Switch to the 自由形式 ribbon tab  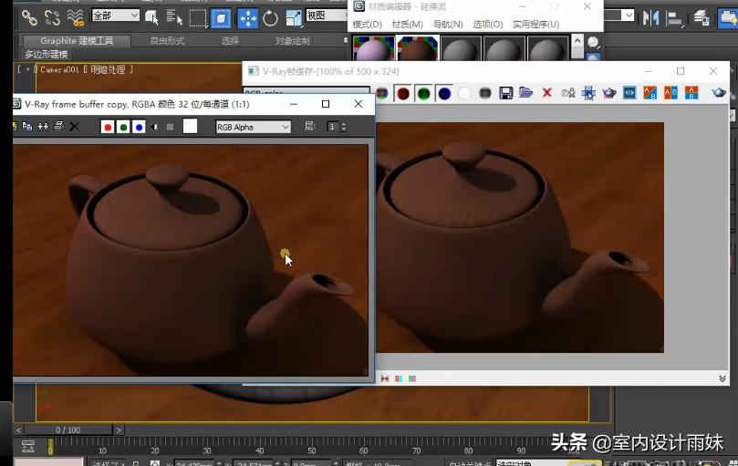166,41
